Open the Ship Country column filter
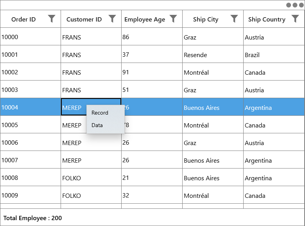This screenshot has height=226, width=305. [295, 19]
